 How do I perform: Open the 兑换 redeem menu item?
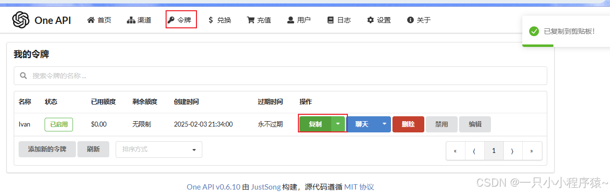pyautogui.click(x=220, y=20)
